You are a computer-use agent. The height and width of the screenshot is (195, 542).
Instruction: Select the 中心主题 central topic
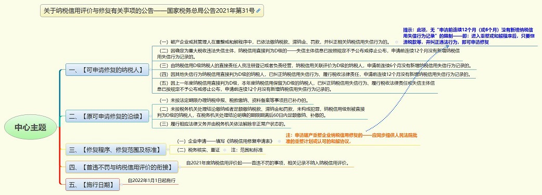30,127
